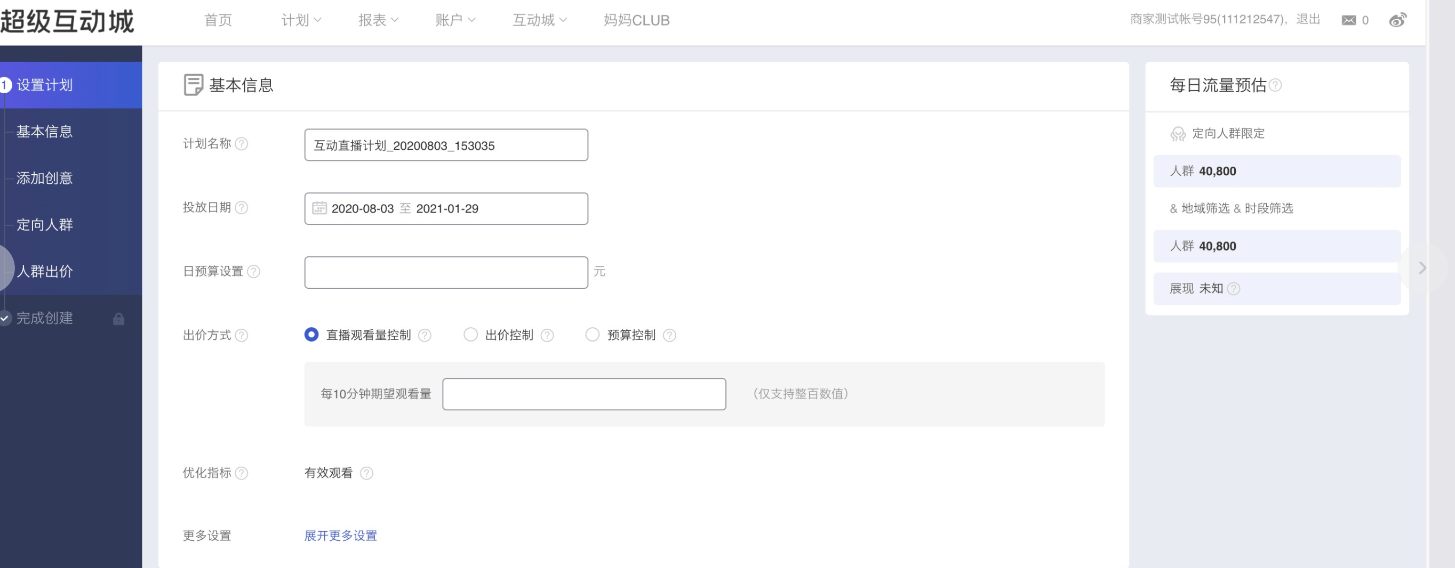This screenshot has height=568, width=1455.
Task: Open the Weibo icon in header
Action: [1398, 20]
